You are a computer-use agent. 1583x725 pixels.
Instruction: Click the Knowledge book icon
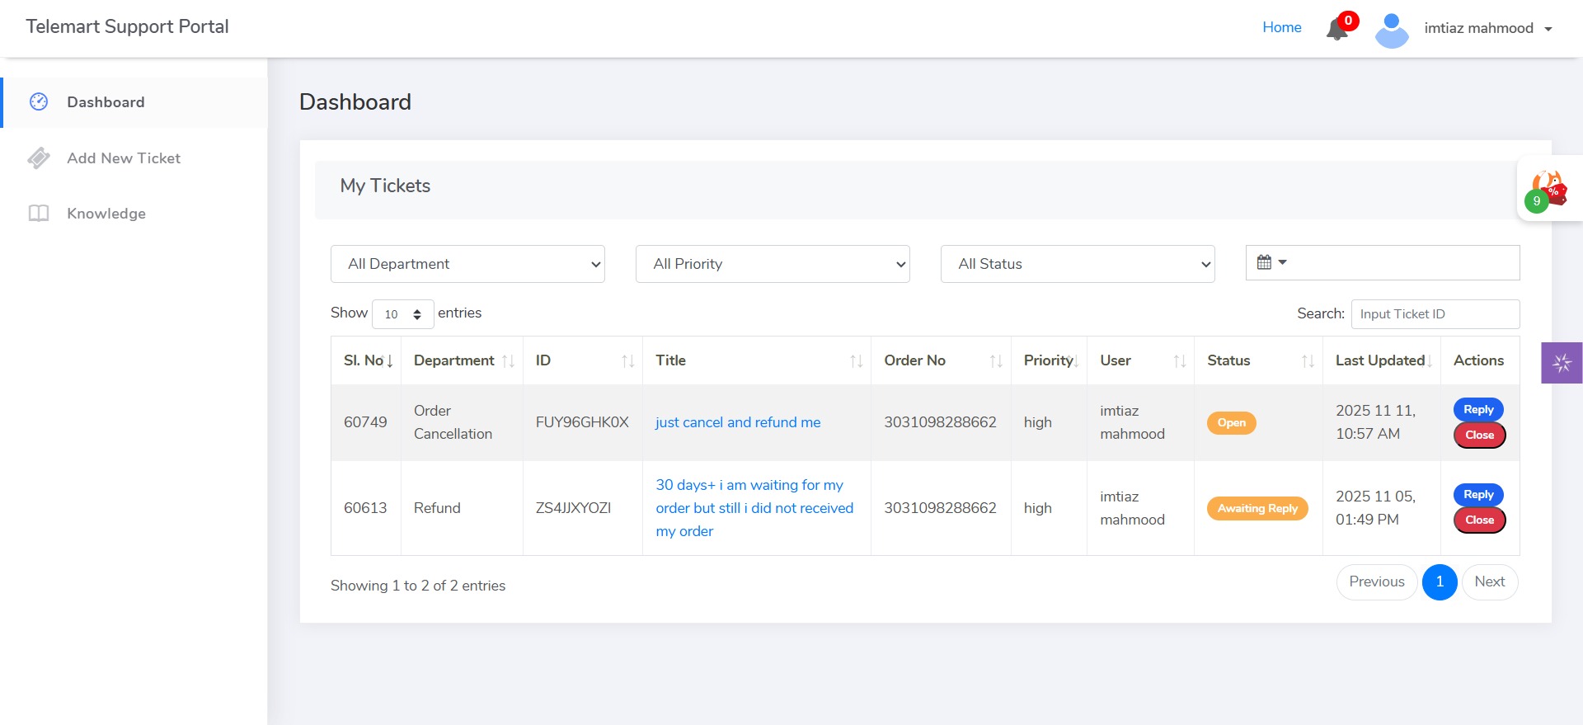(39, 214)
